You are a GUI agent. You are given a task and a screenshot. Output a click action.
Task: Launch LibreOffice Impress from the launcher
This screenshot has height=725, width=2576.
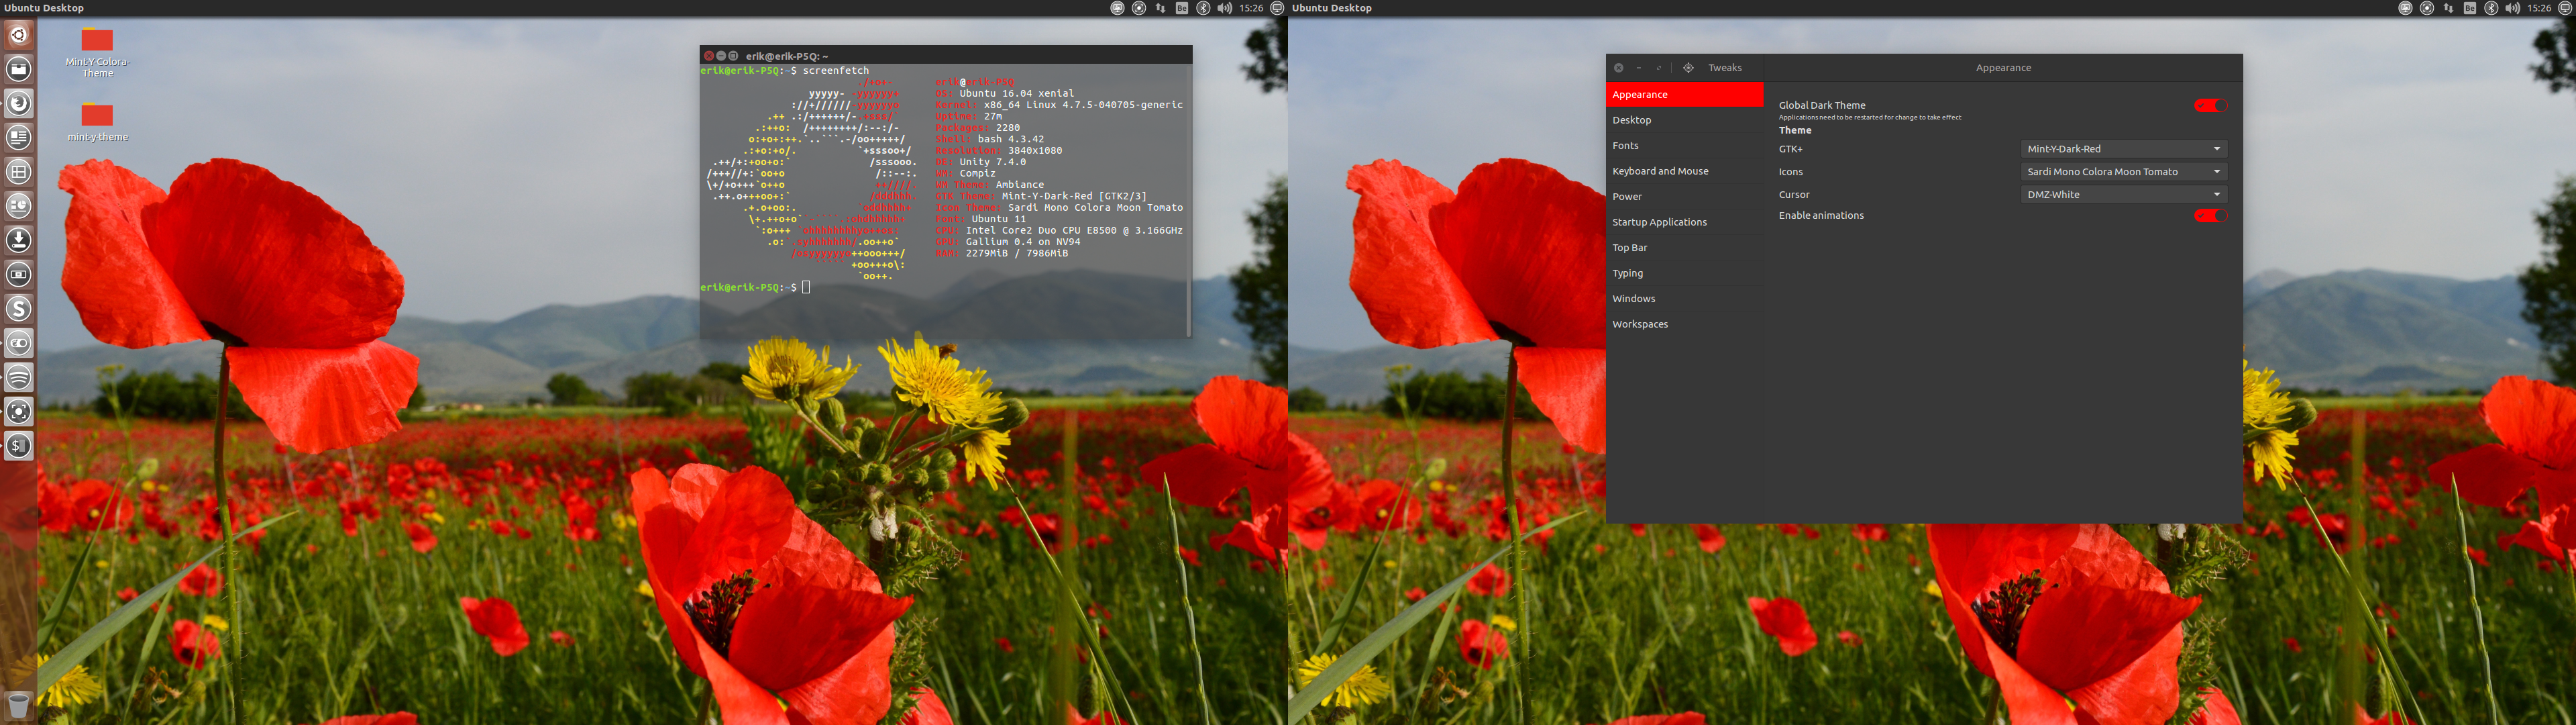point(18,205)
